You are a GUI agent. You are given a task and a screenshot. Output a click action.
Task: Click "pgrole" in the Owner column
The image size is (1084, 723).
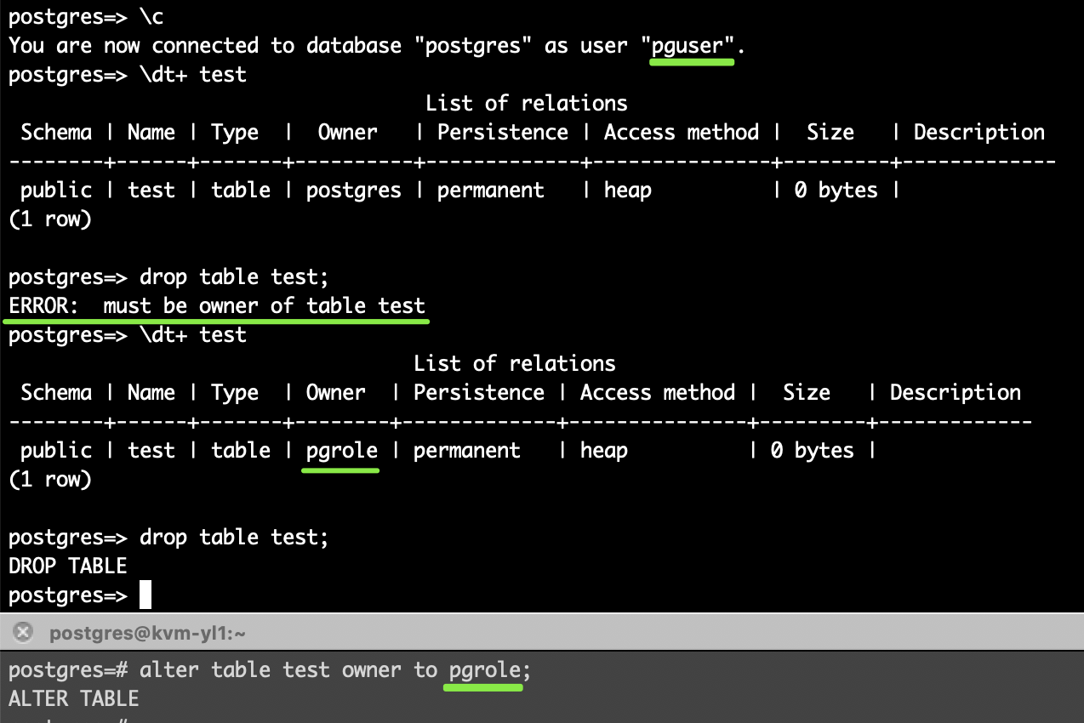pos(341,450)
